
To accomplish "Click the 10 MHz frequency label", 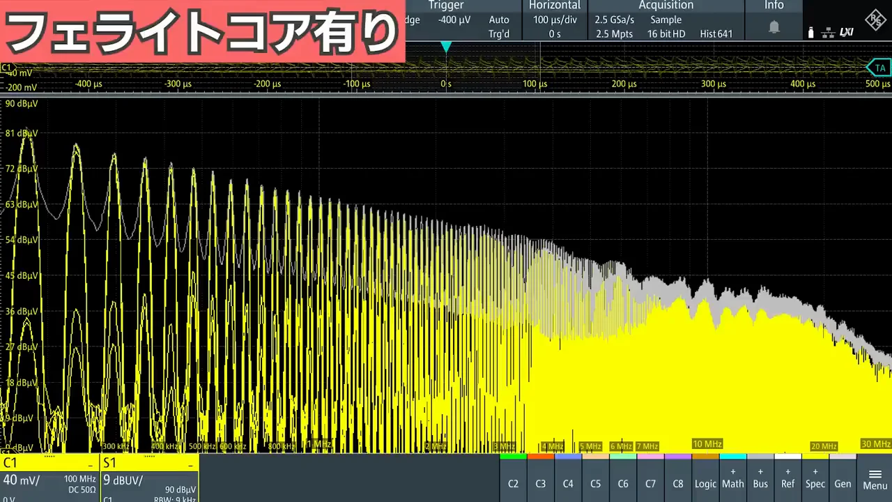I will 707,444.
